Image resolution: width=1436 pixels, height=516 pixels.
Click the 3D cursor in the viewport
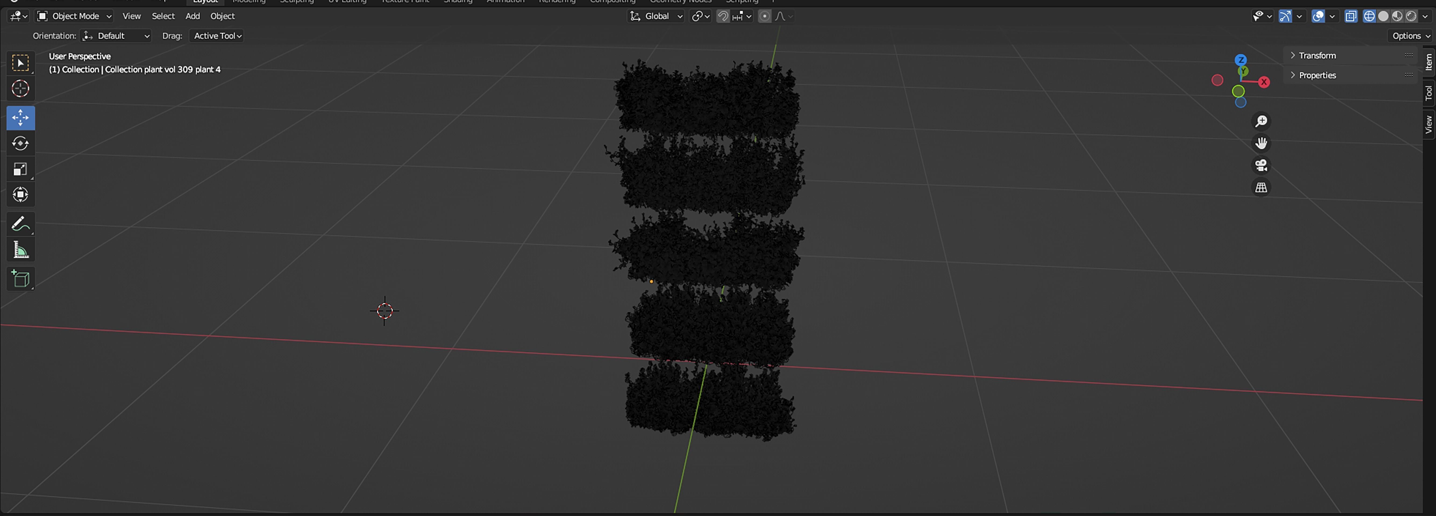385,311
